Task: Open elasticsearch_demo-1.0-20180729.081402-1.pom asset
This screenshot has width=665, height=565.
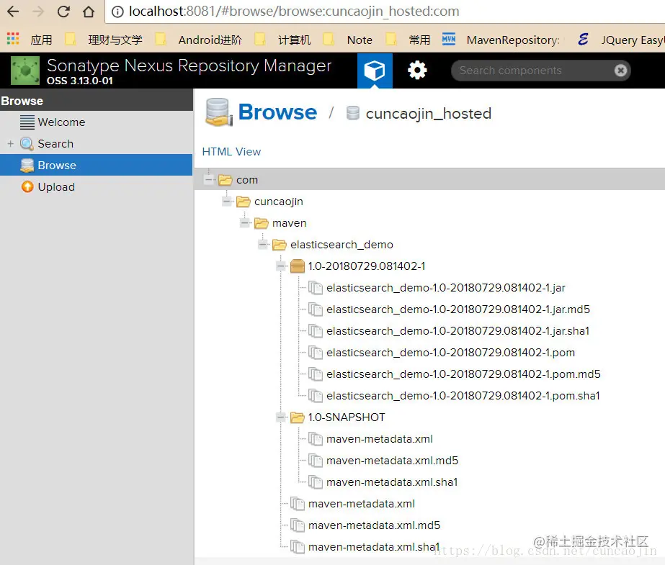Action: point(450,353)
